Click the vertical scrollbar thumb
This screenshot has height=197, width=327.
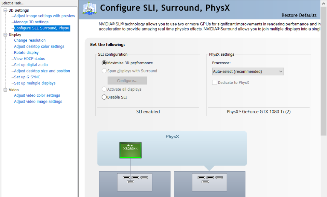tap(324, 71)
